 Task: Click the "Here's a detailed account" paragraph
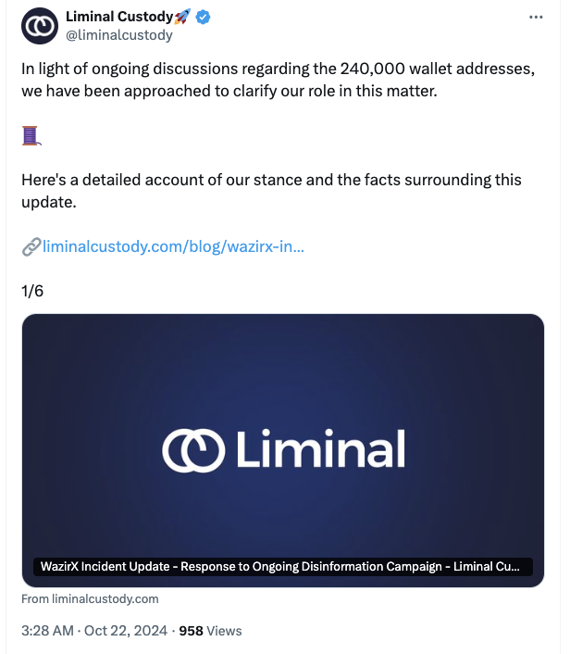(271, 191)
